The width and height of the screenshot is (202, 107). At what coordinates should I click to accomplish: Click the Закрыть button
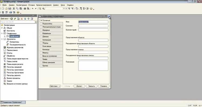click(92, 86)
